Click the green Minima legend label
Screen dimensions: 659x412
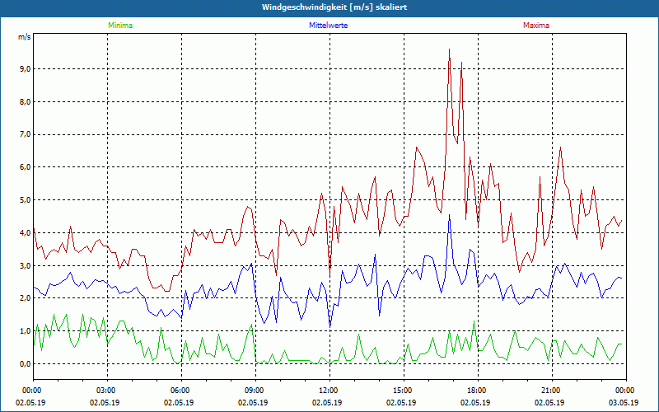coord(120,26)
